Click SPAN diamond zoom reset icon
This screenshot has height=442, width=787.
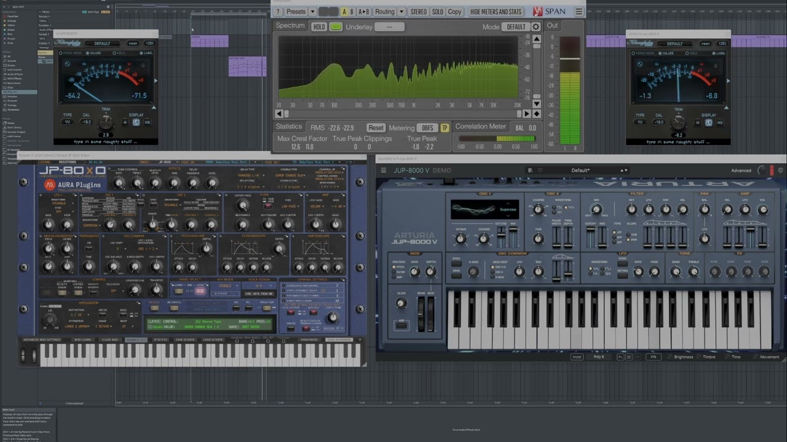536,114
